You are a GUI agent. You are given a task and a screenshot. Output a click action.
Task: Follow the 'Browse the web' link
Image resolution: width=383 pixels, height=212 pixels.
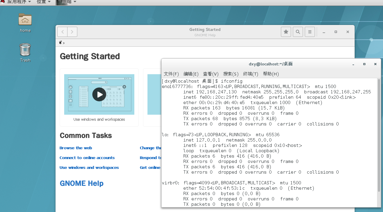[76, 148]
